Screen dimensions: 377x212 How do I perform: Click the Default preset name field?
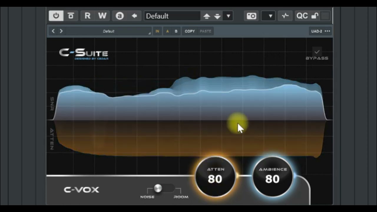172,16
